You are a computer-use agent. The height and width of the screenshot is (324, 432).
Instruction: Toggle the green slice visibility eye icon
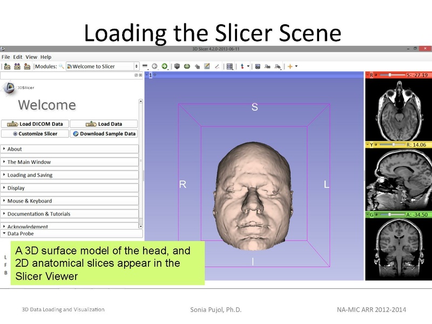[376, 214]
